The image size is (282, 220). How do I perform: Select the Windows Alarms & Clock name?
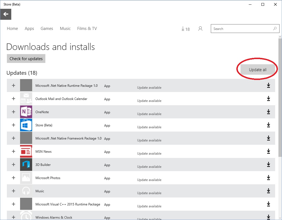54,218
